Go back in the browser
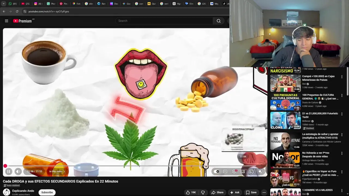This screenshot has width=349, height=196. 4,11
